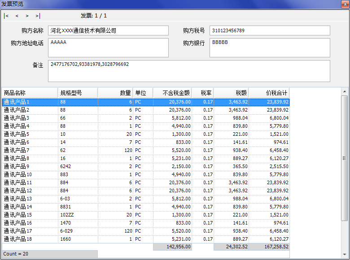Click the vertical scrollbar thumb
The width and height of the screenshot is (350, 260).
coord(345,158)
